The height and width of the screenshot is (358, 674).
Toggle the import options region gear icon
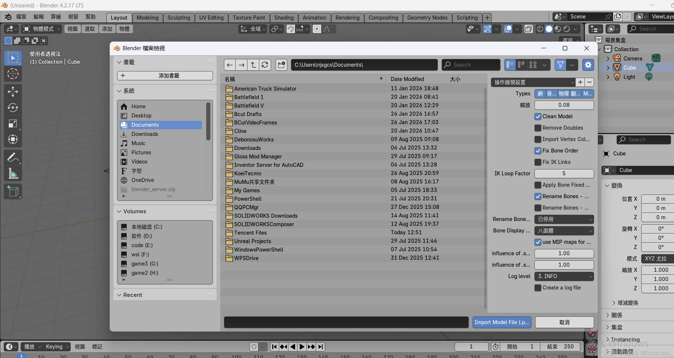click(588, 65)
